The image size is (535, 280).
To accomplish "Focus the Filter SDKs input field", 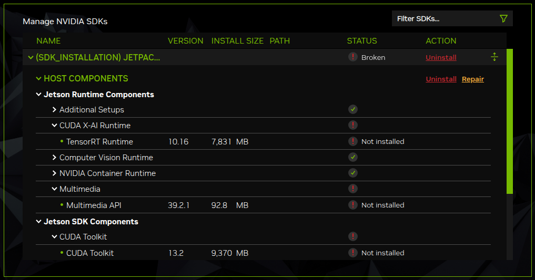I will (452, 18).
